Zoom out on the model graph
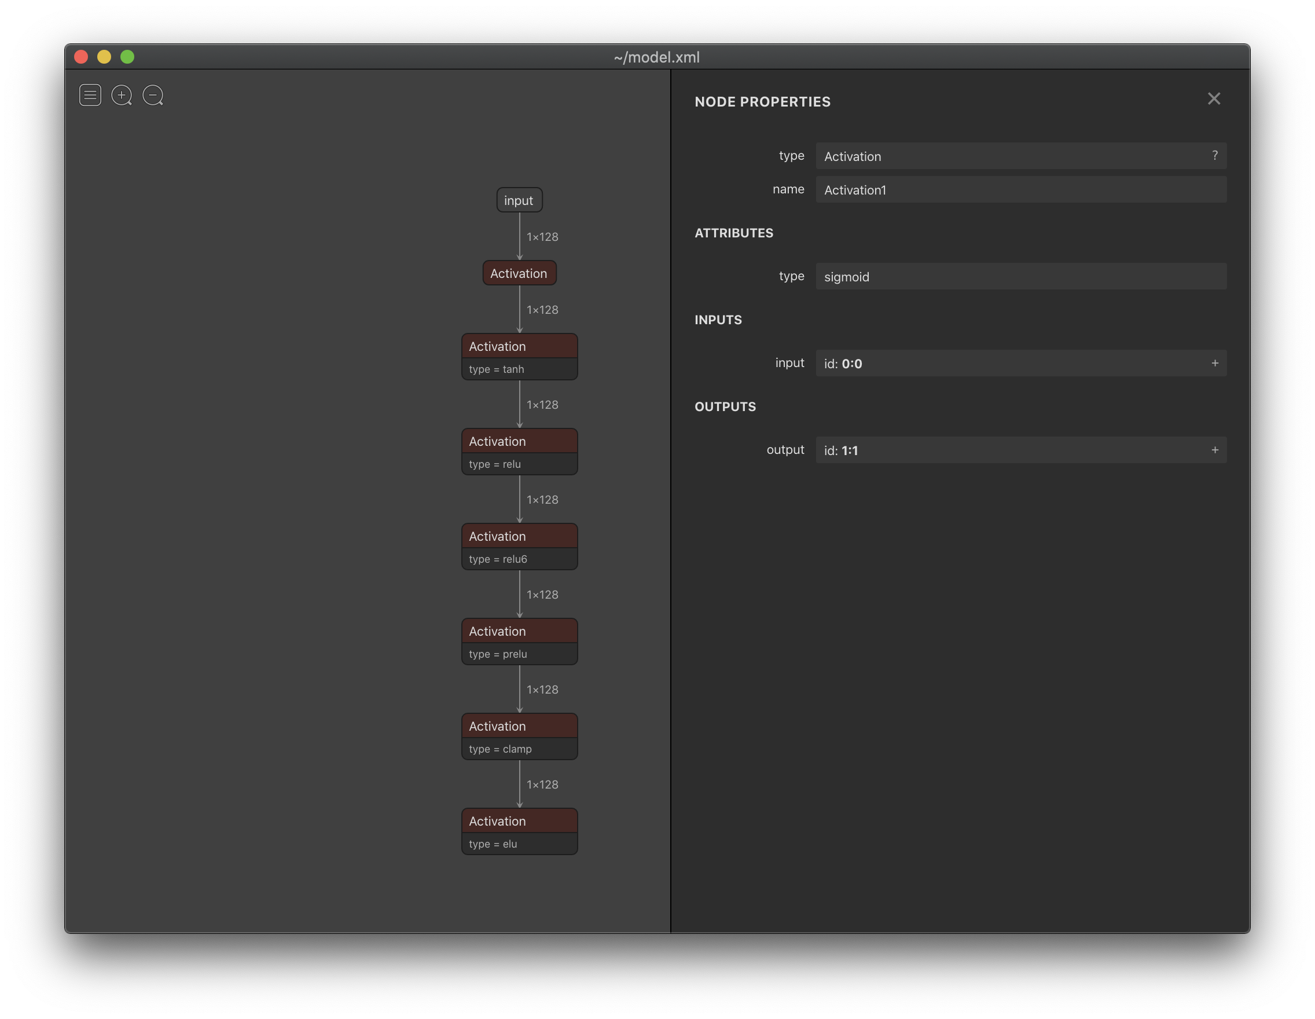Screen dimensions: 1315x1019 pyautogui.click(x=152, y=95)
